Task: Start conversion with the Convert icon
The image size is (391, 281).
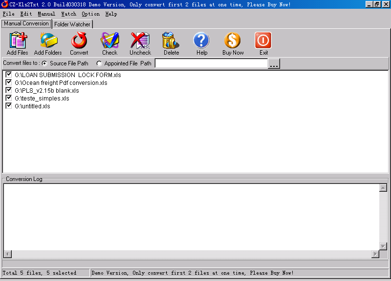Action: (x=79, y=40)
